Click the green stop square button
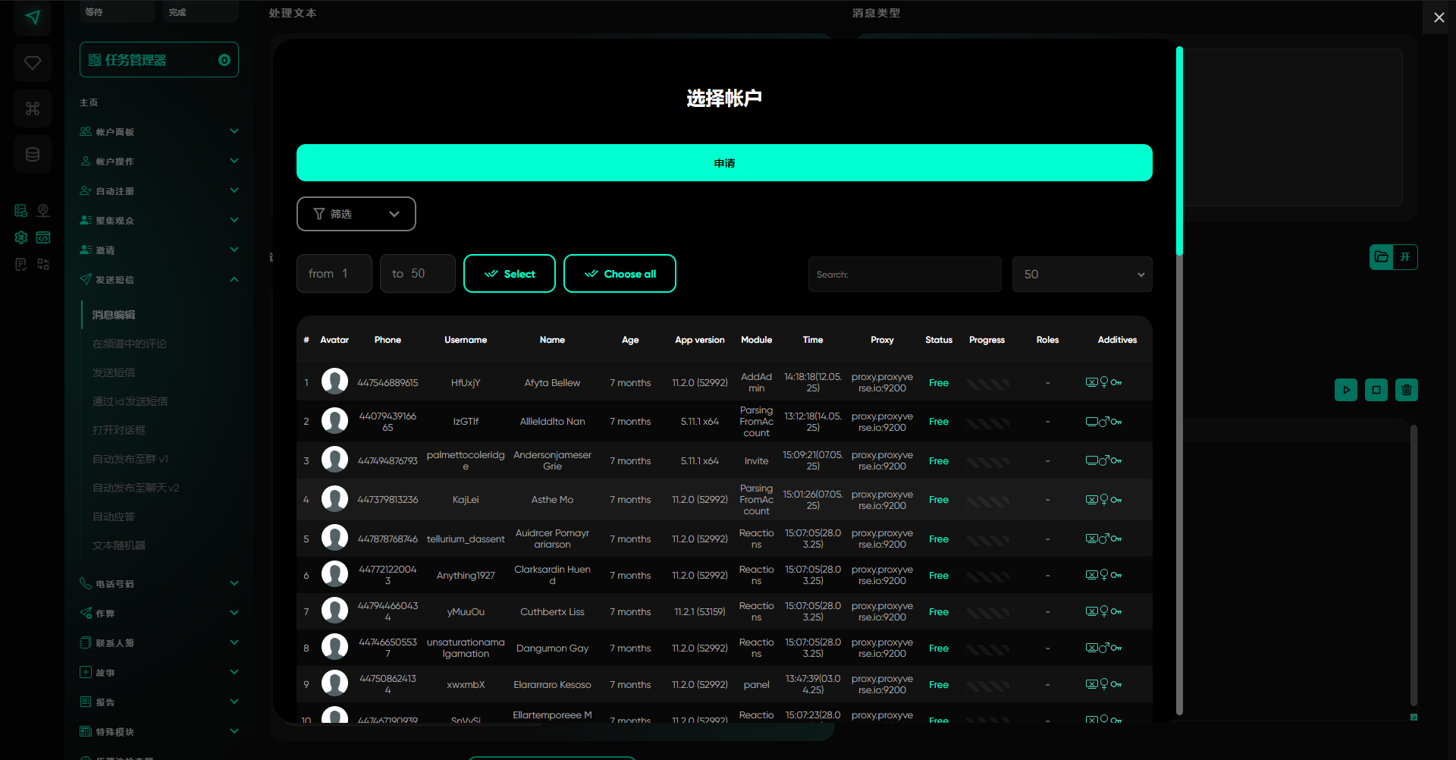This screenshot has width=1456, height=760. click(1376, 390)
